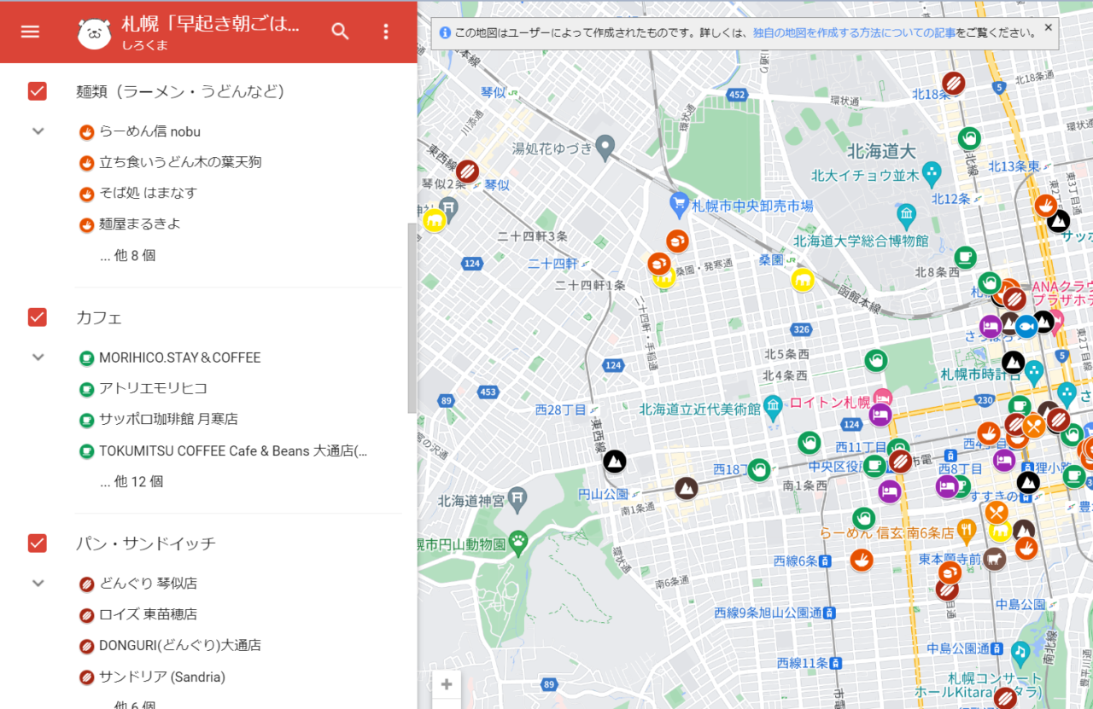
Task: Toggle the カフェ layer checkbox
Action: pos(38,317)
